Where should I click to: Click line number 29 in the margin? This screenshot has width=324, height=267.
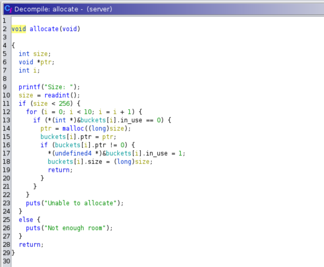[x=5, y=253]
